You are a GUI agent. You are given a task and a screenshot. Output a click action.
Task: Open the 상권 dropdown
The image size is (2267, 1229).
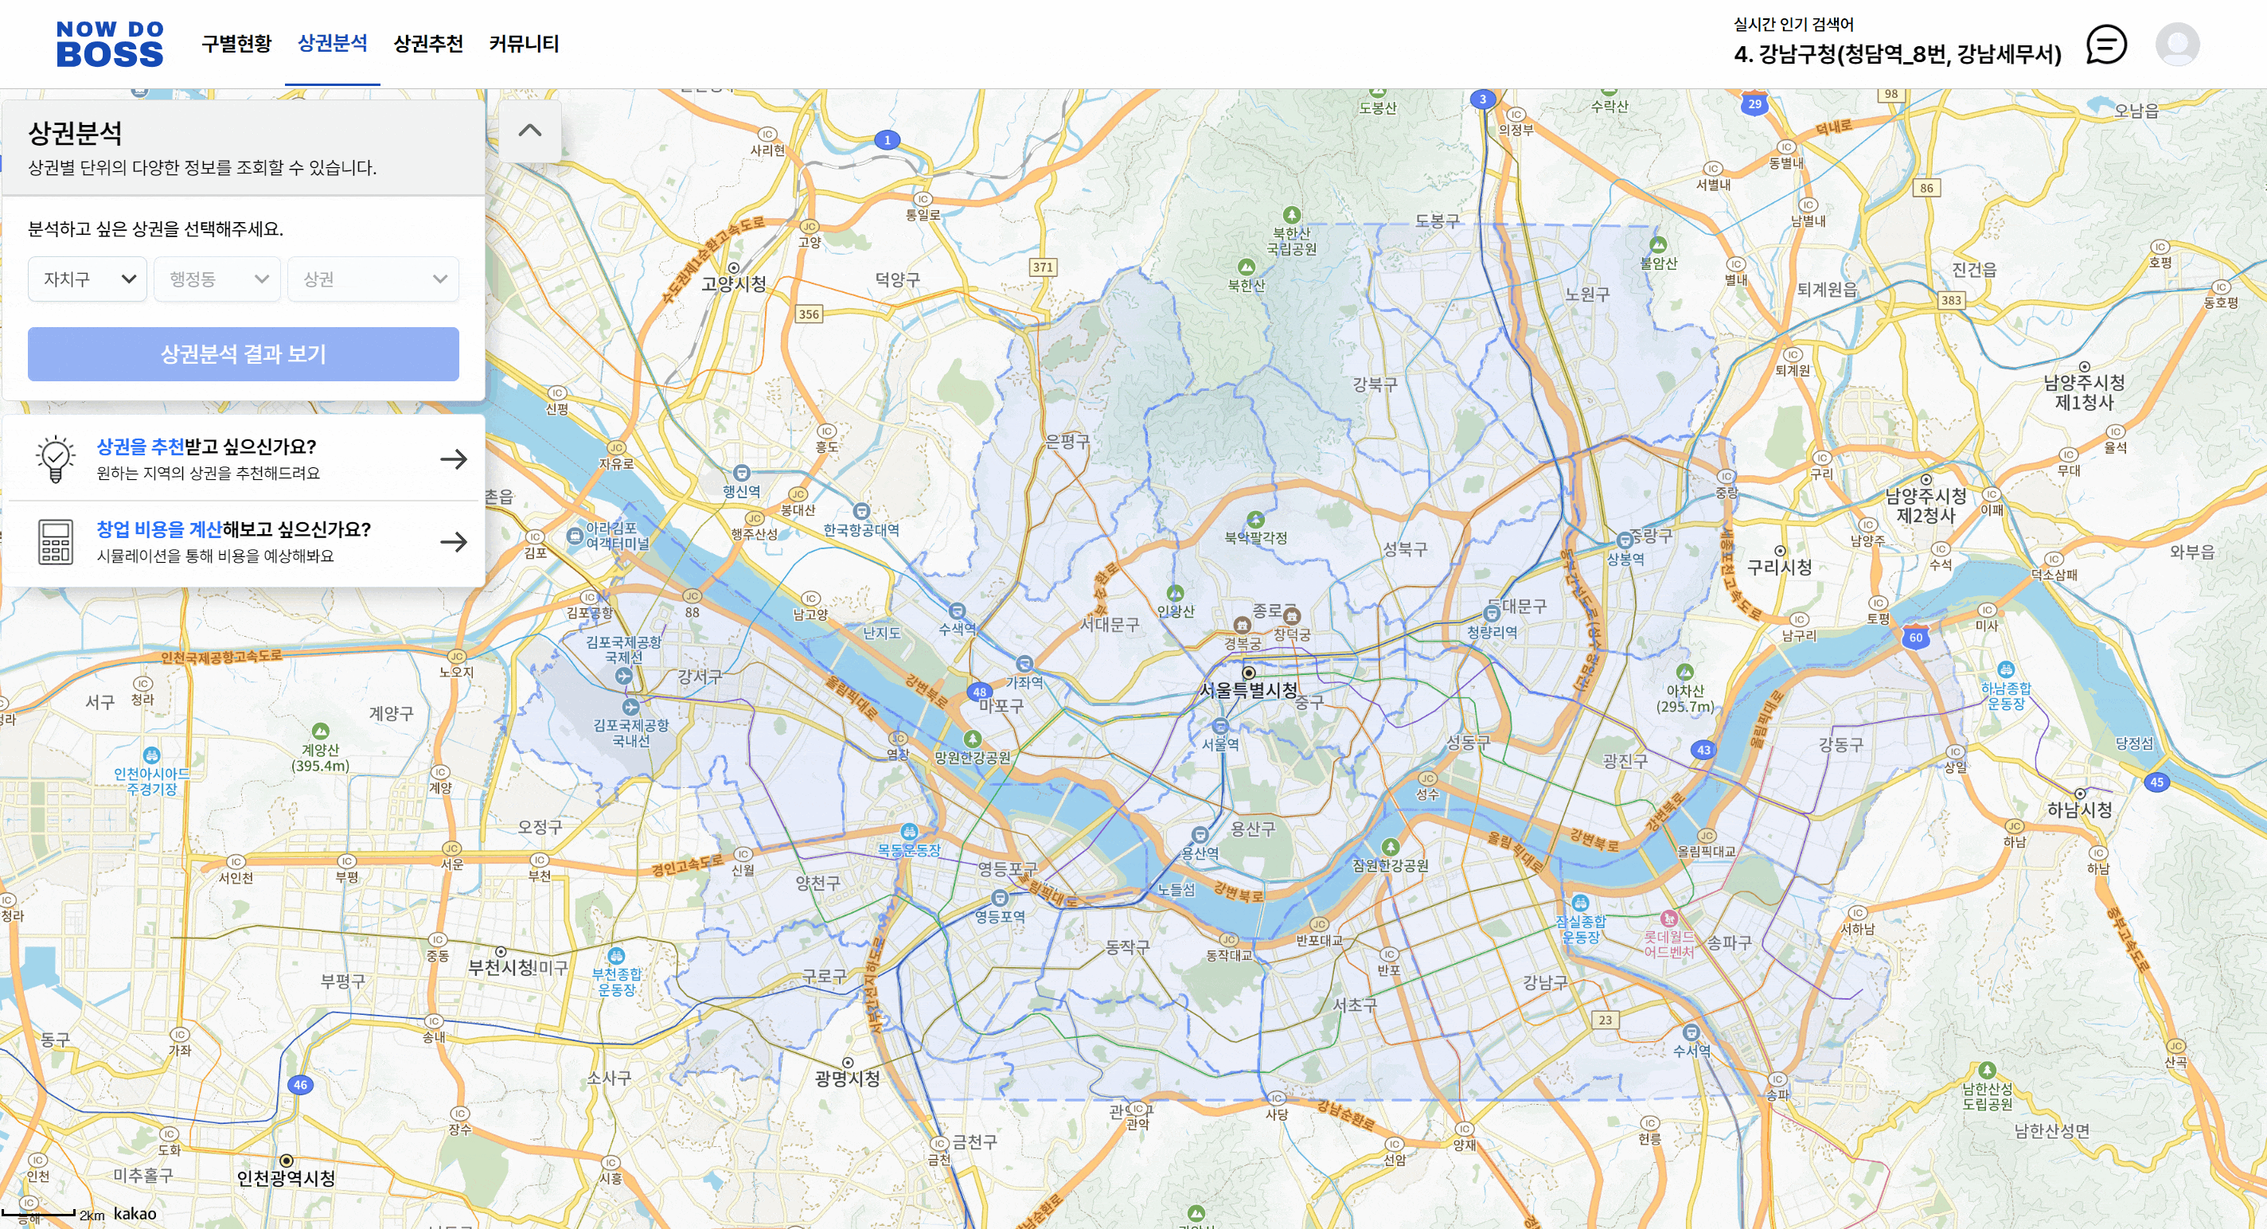click(x=373, y=279)
